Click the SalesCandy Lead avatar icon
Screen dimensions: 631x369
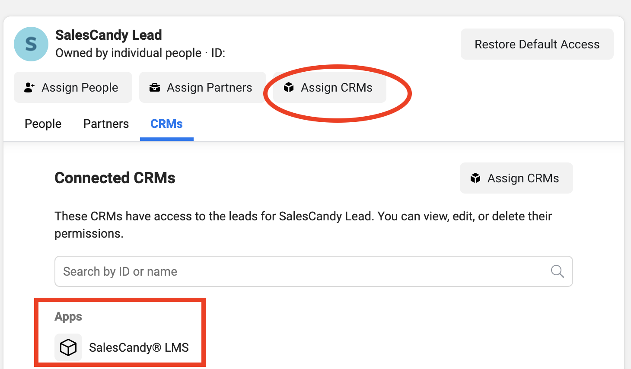31,44
